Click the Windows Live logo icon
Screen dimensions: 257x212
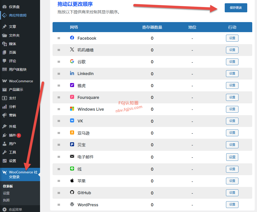72,109
